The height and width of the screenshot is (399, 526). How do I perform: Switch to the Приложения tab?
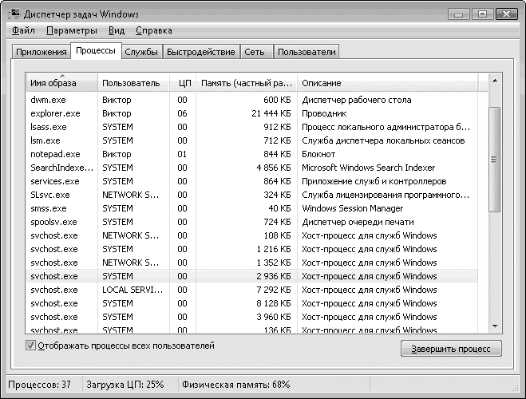pos(41,52)
